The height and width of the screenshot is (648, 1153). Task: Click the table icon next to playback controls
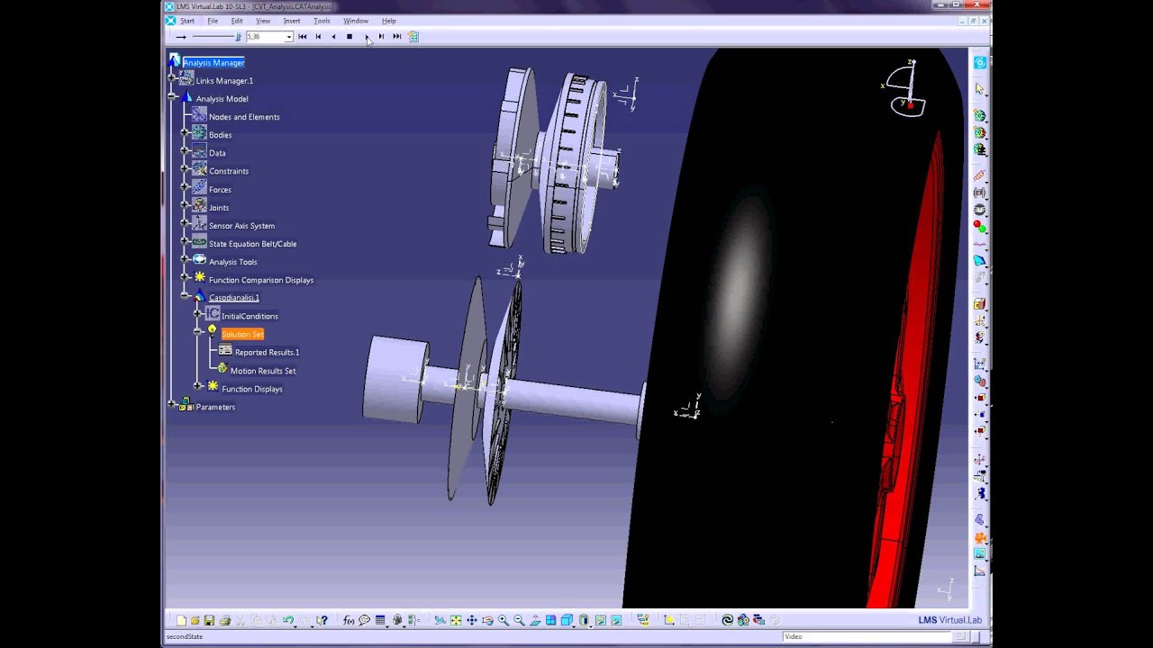[x=413, y=37]
